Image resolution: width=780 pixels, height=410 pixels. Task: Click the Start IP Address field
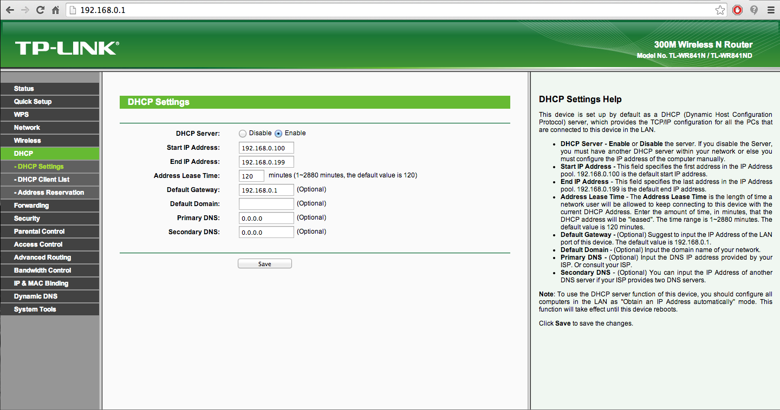tap(266, 148)
